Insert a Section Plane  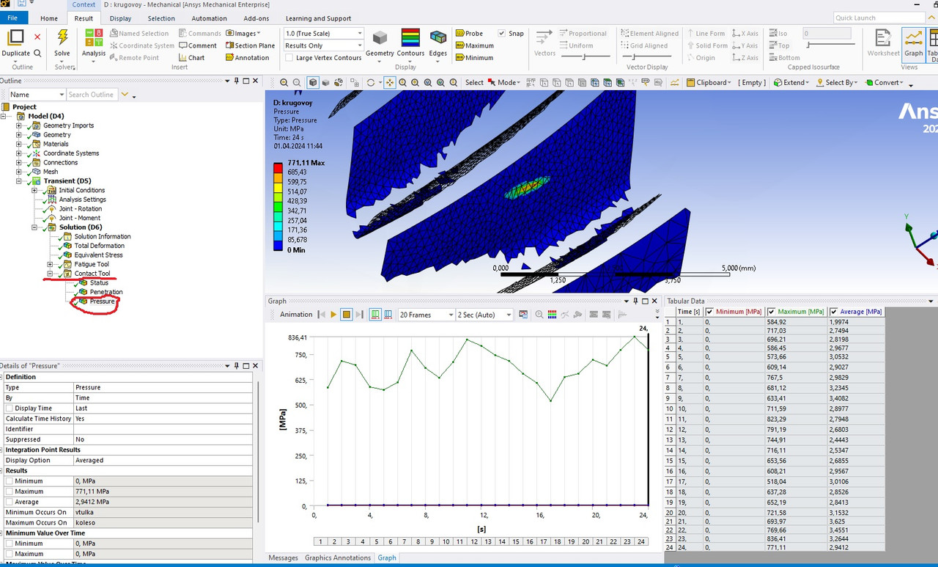250,45
